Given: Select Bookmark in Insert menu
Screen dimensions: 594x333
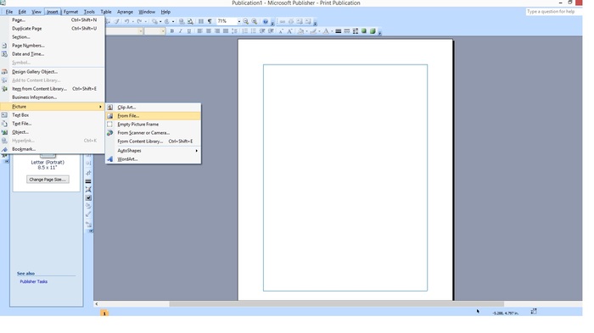Looking at the screenshot, I should point(53,149).
